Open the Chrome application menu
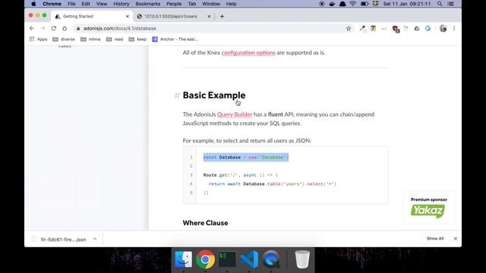 tap(52, 4)
